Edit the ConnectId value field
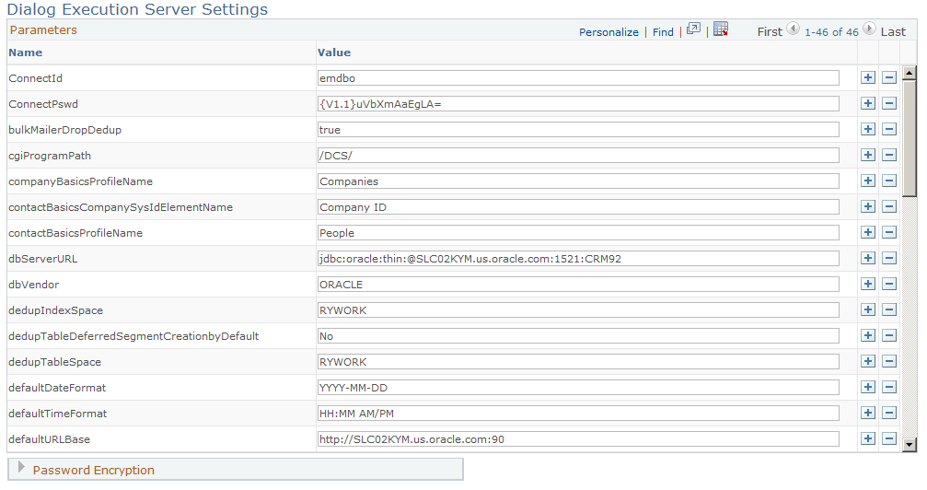927x490 pixels. 578,77
